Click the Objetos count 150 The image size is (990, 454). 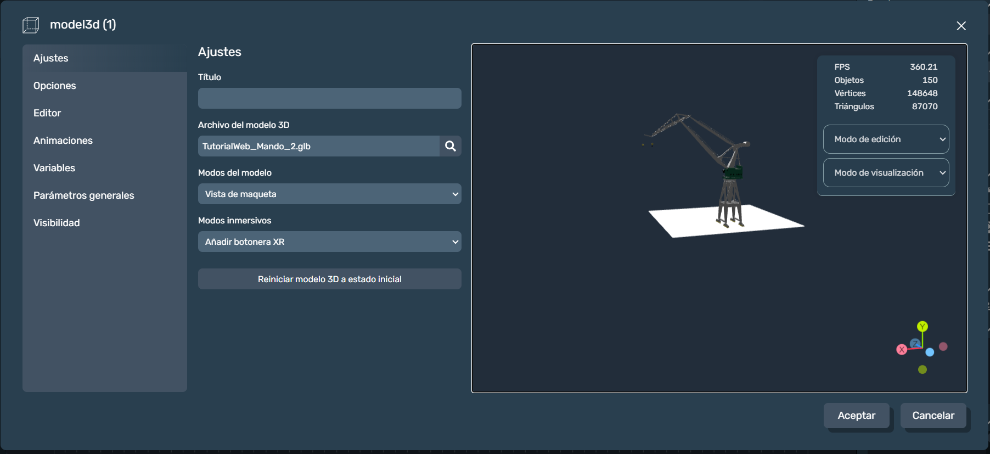930,80
